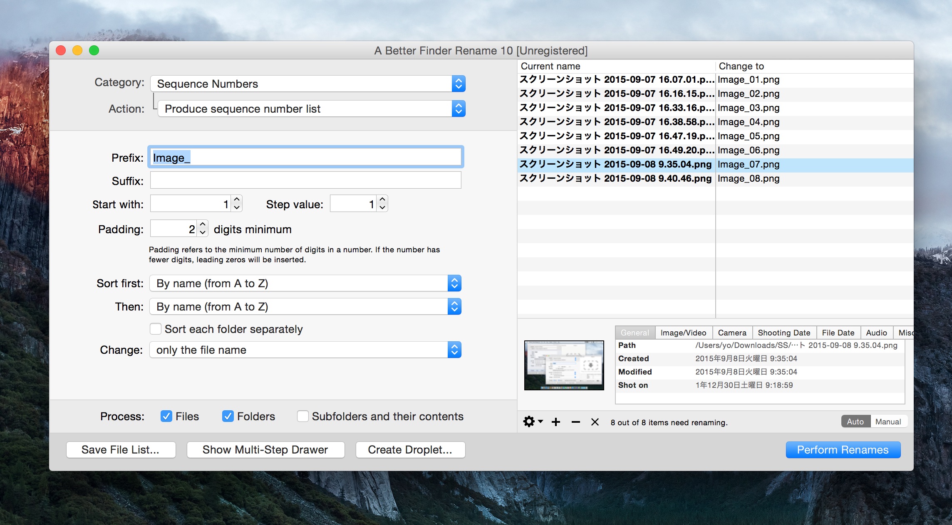The height and width of the screenshot is (525, 952).
Task: Click into the Suffix text field
Action: pos(305,180)
